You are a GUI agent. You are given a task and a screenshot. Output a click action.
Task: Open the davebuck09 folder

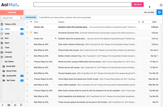[12, 76]
